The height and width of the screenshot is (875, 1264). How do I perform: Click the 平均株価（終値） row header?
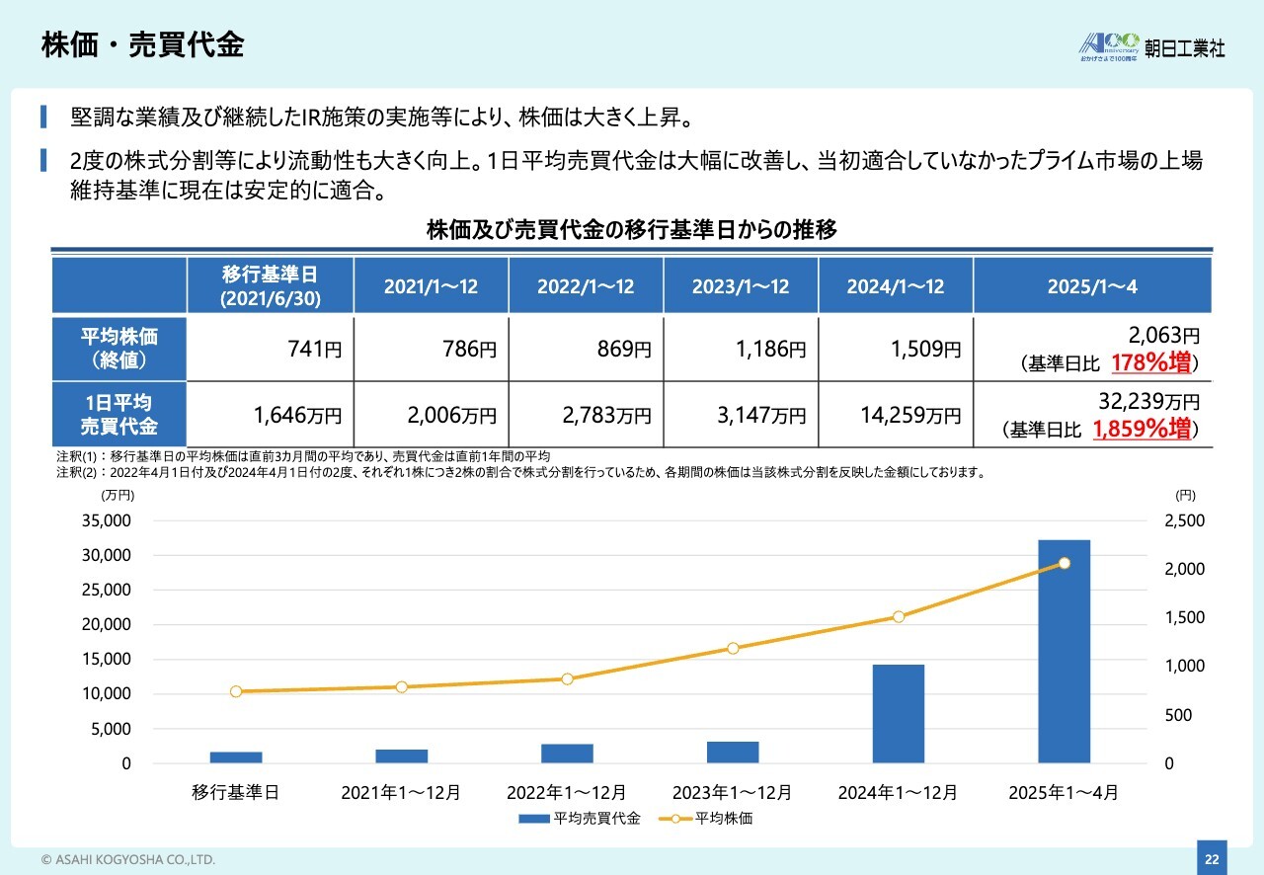[x=119, y=349]
